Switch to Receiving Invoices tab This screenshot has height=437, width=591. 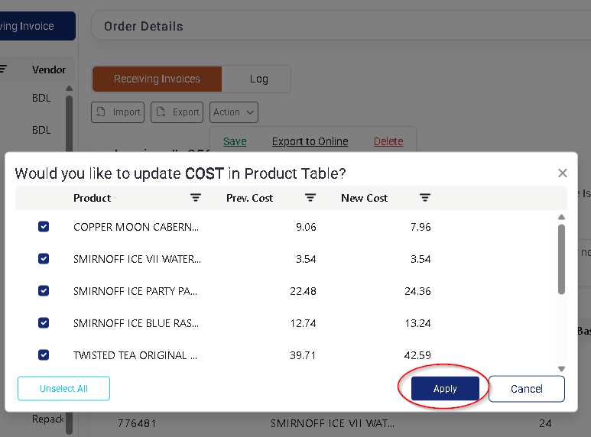[x=157, y=79]
